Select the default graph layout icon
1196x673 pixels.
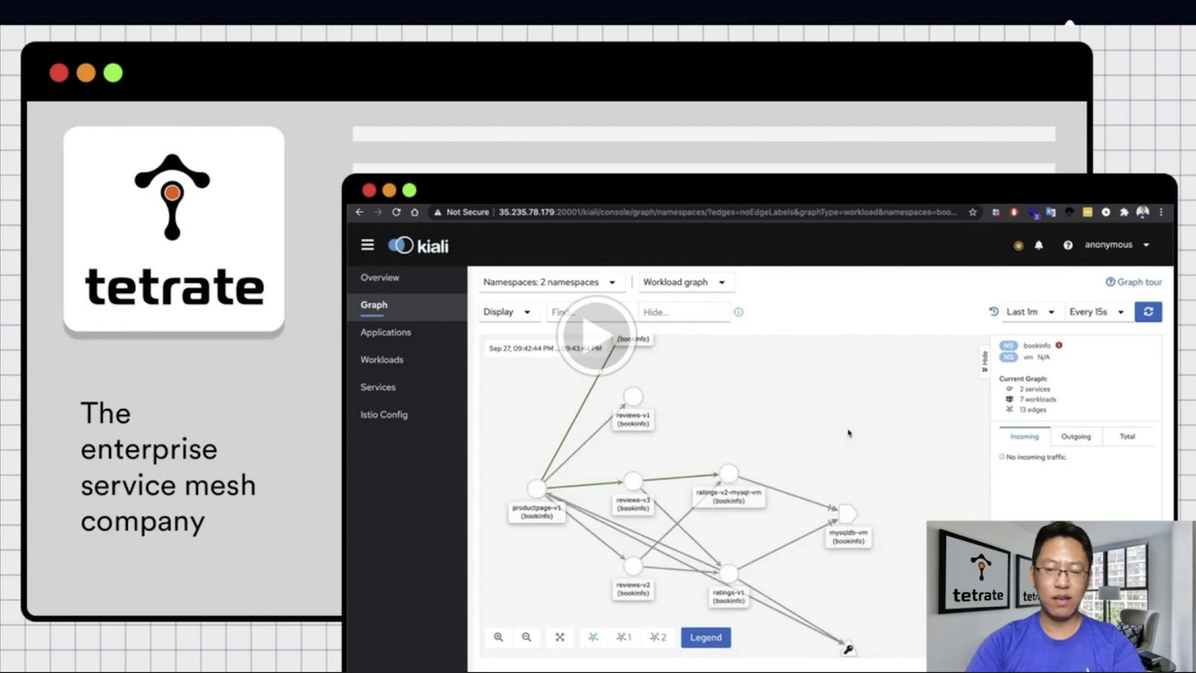tap(593, 637)
